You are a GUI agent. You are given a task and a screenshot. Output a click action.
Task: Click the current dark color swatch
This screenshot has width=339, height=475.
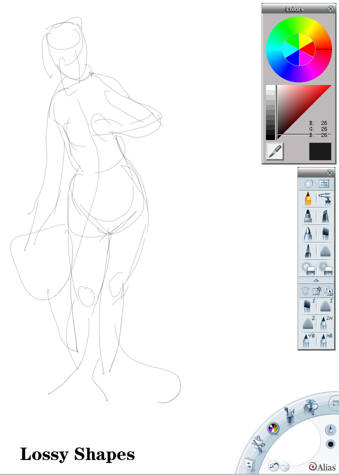tap(320, 151)
